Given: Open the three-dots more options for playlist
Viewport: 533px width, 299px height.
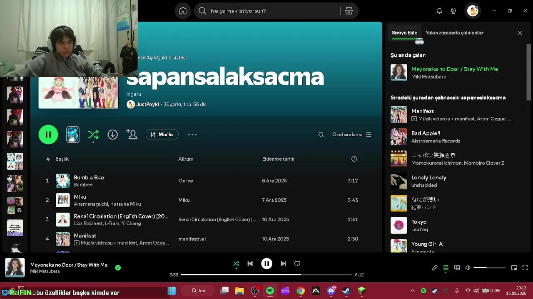Looking at the screenshot, I should click(x=192, y=135).
